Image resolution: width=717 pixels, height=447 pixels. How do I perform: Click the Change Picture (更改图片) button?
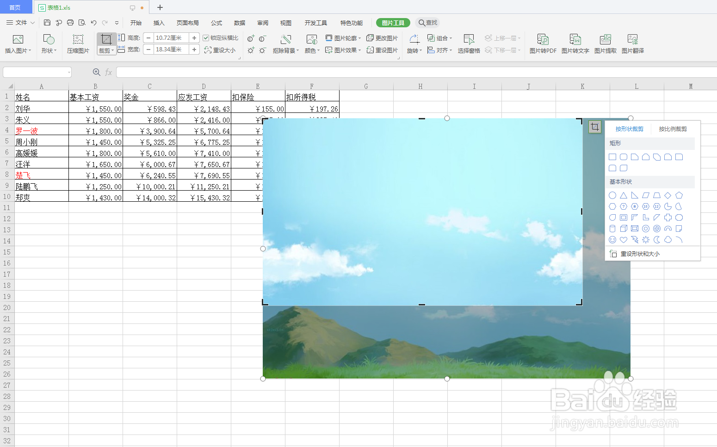tap(382, 38)
